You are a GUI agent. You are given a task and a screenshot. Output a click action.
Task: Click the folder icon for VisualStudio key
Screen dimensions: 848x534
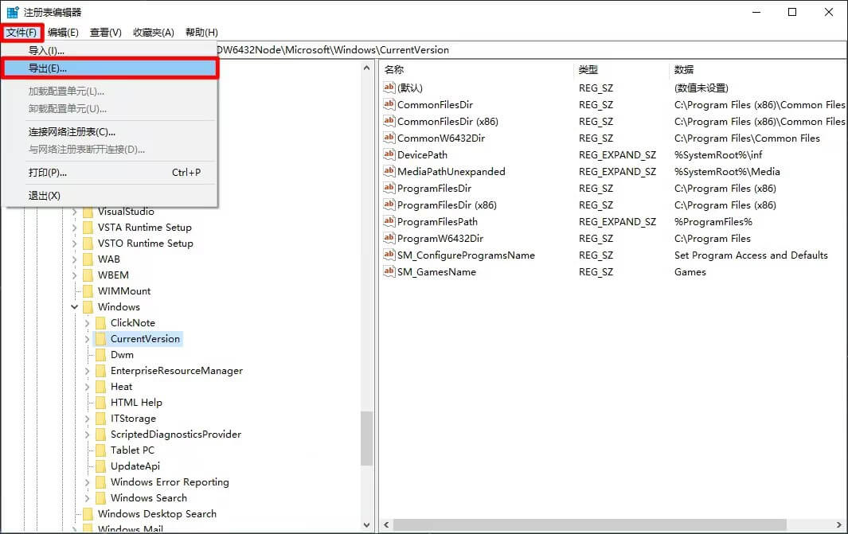pos(88,212)
